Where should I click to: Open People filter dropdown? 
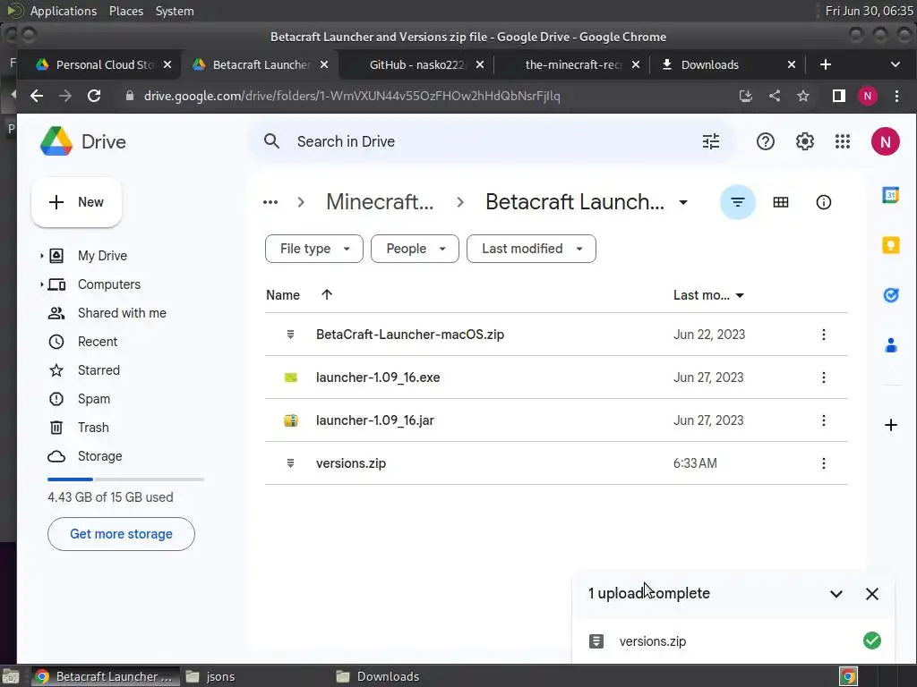(x=415, y=249)
